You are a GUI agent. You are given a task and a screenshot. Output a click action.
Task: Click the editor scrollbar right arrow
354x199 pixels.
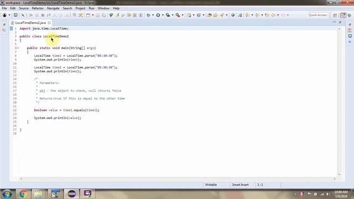click(x=335, y=179)
